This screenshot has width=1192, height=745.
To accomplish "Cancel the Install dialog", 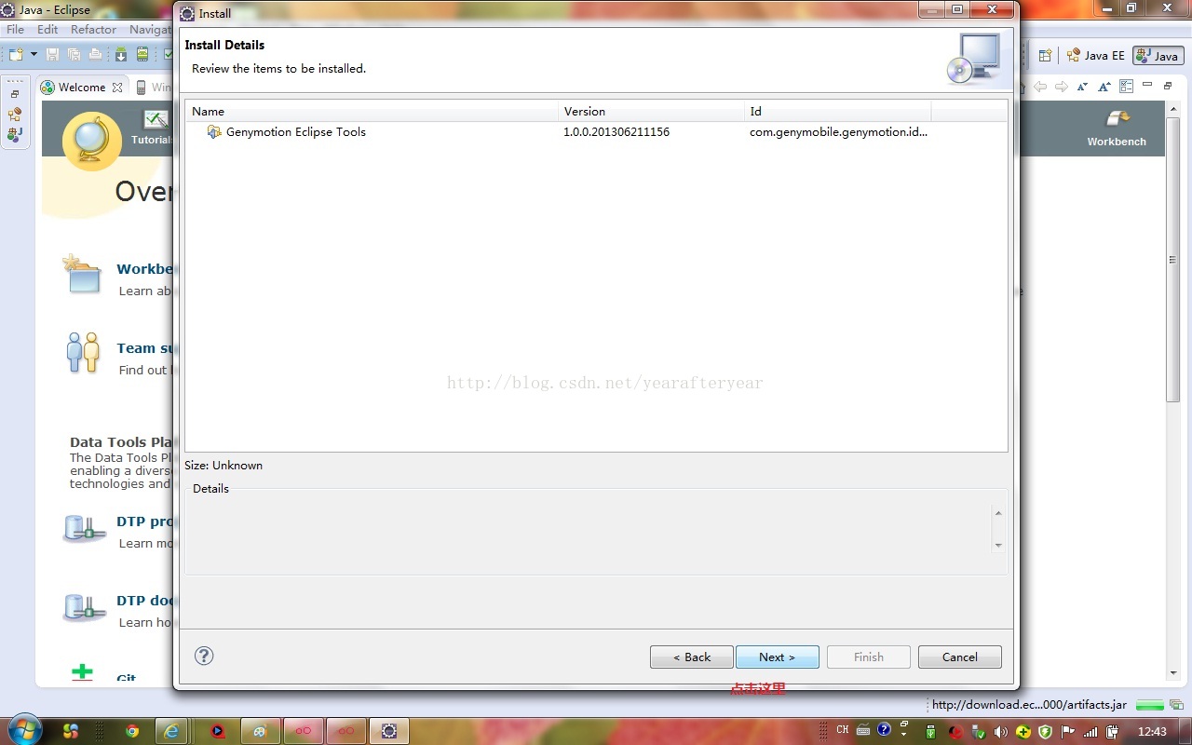I will (x=960, y=657).
